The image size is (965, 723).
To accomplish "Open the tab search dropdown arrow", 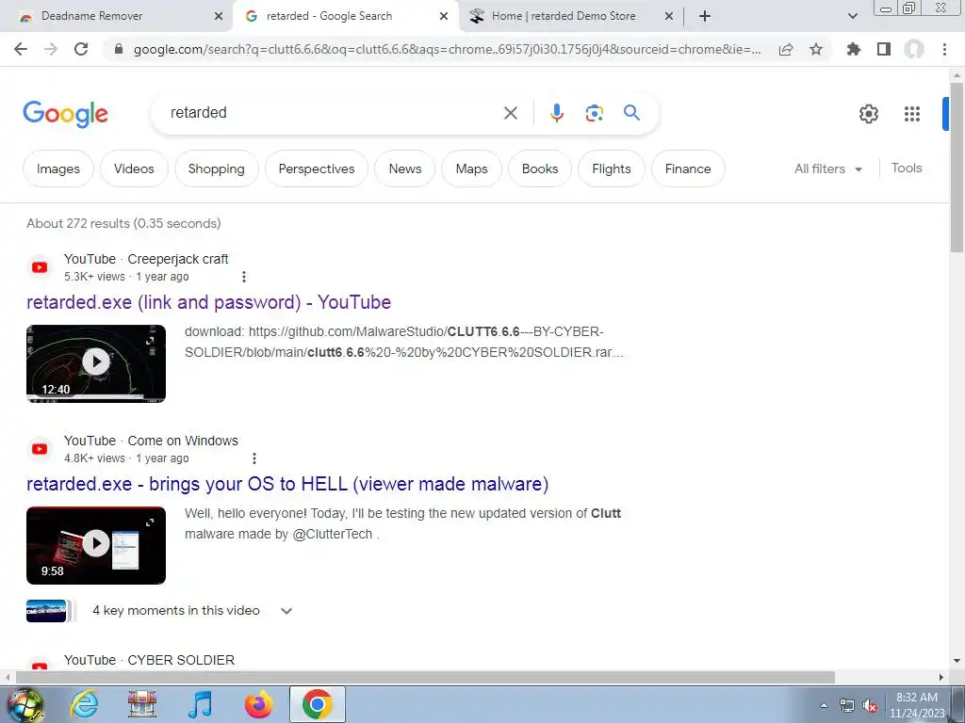I will (x=852, y=16).
